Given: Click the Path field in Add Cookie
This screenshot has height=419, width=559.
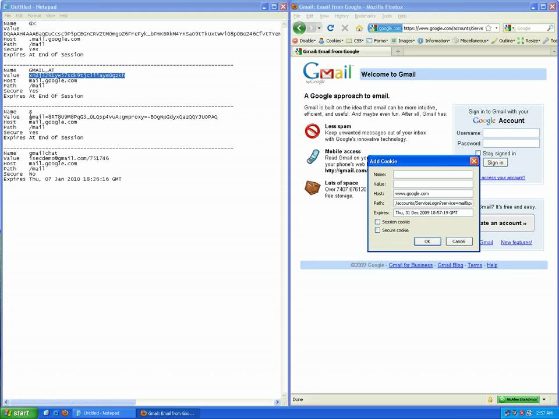Looking at the screenshot, I should pyautogui.click(x=433, y=203).
